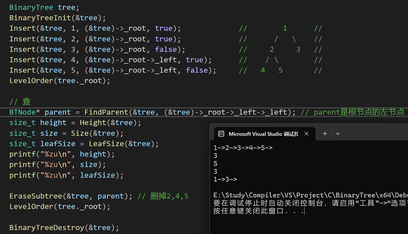The width and height of the screenshot is (408, 234).
Task: Close the Microsoft Visual Studio debug console tab
Action: 306,134
